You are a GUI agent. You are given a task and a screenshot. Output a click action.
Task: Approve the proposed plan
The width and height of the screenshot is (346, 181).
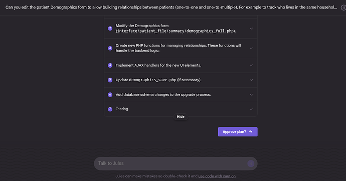coord(238,132)
